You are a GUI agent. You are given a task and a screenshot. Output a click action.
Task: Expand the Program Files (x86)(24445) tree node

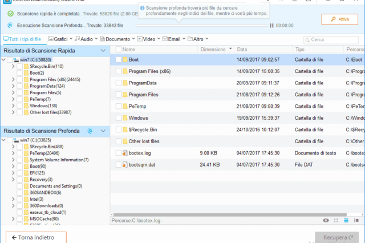13,80
